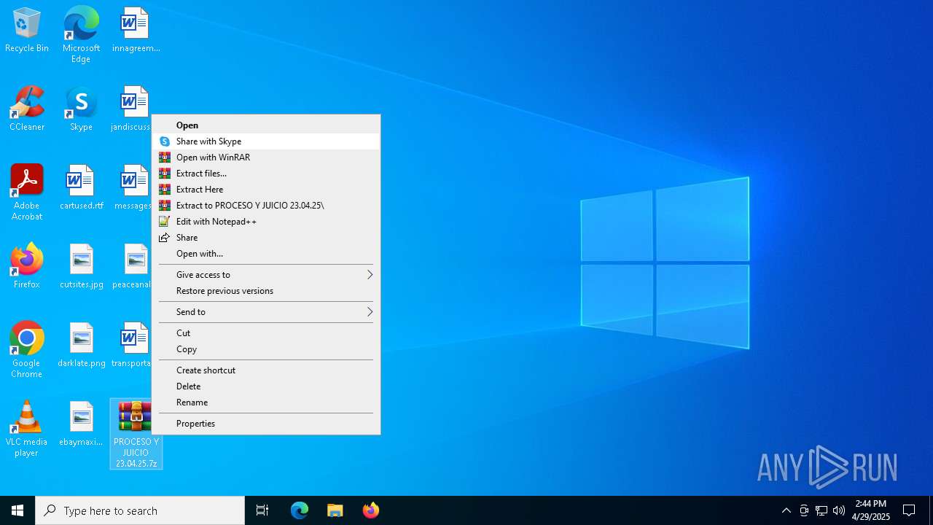This screenshot has height=525, width=933.
Task: Select the darklate.png image file
Action: (x=81, y=346)
